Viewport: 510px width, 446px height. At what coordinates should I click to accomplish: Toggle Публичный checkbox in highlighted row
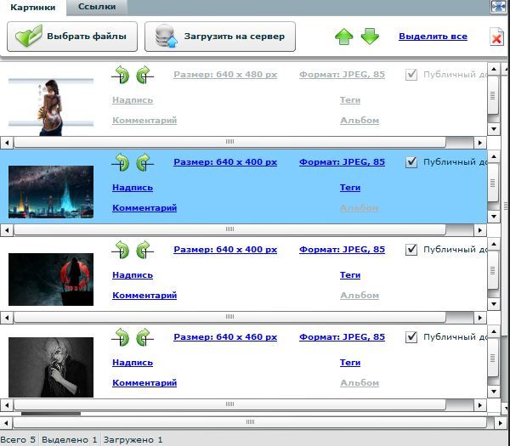pos(411,162)
